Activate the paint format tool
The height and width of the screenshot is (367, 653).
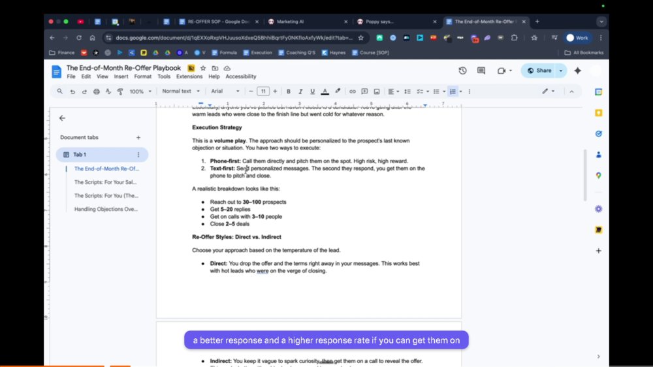pos(120,91)
